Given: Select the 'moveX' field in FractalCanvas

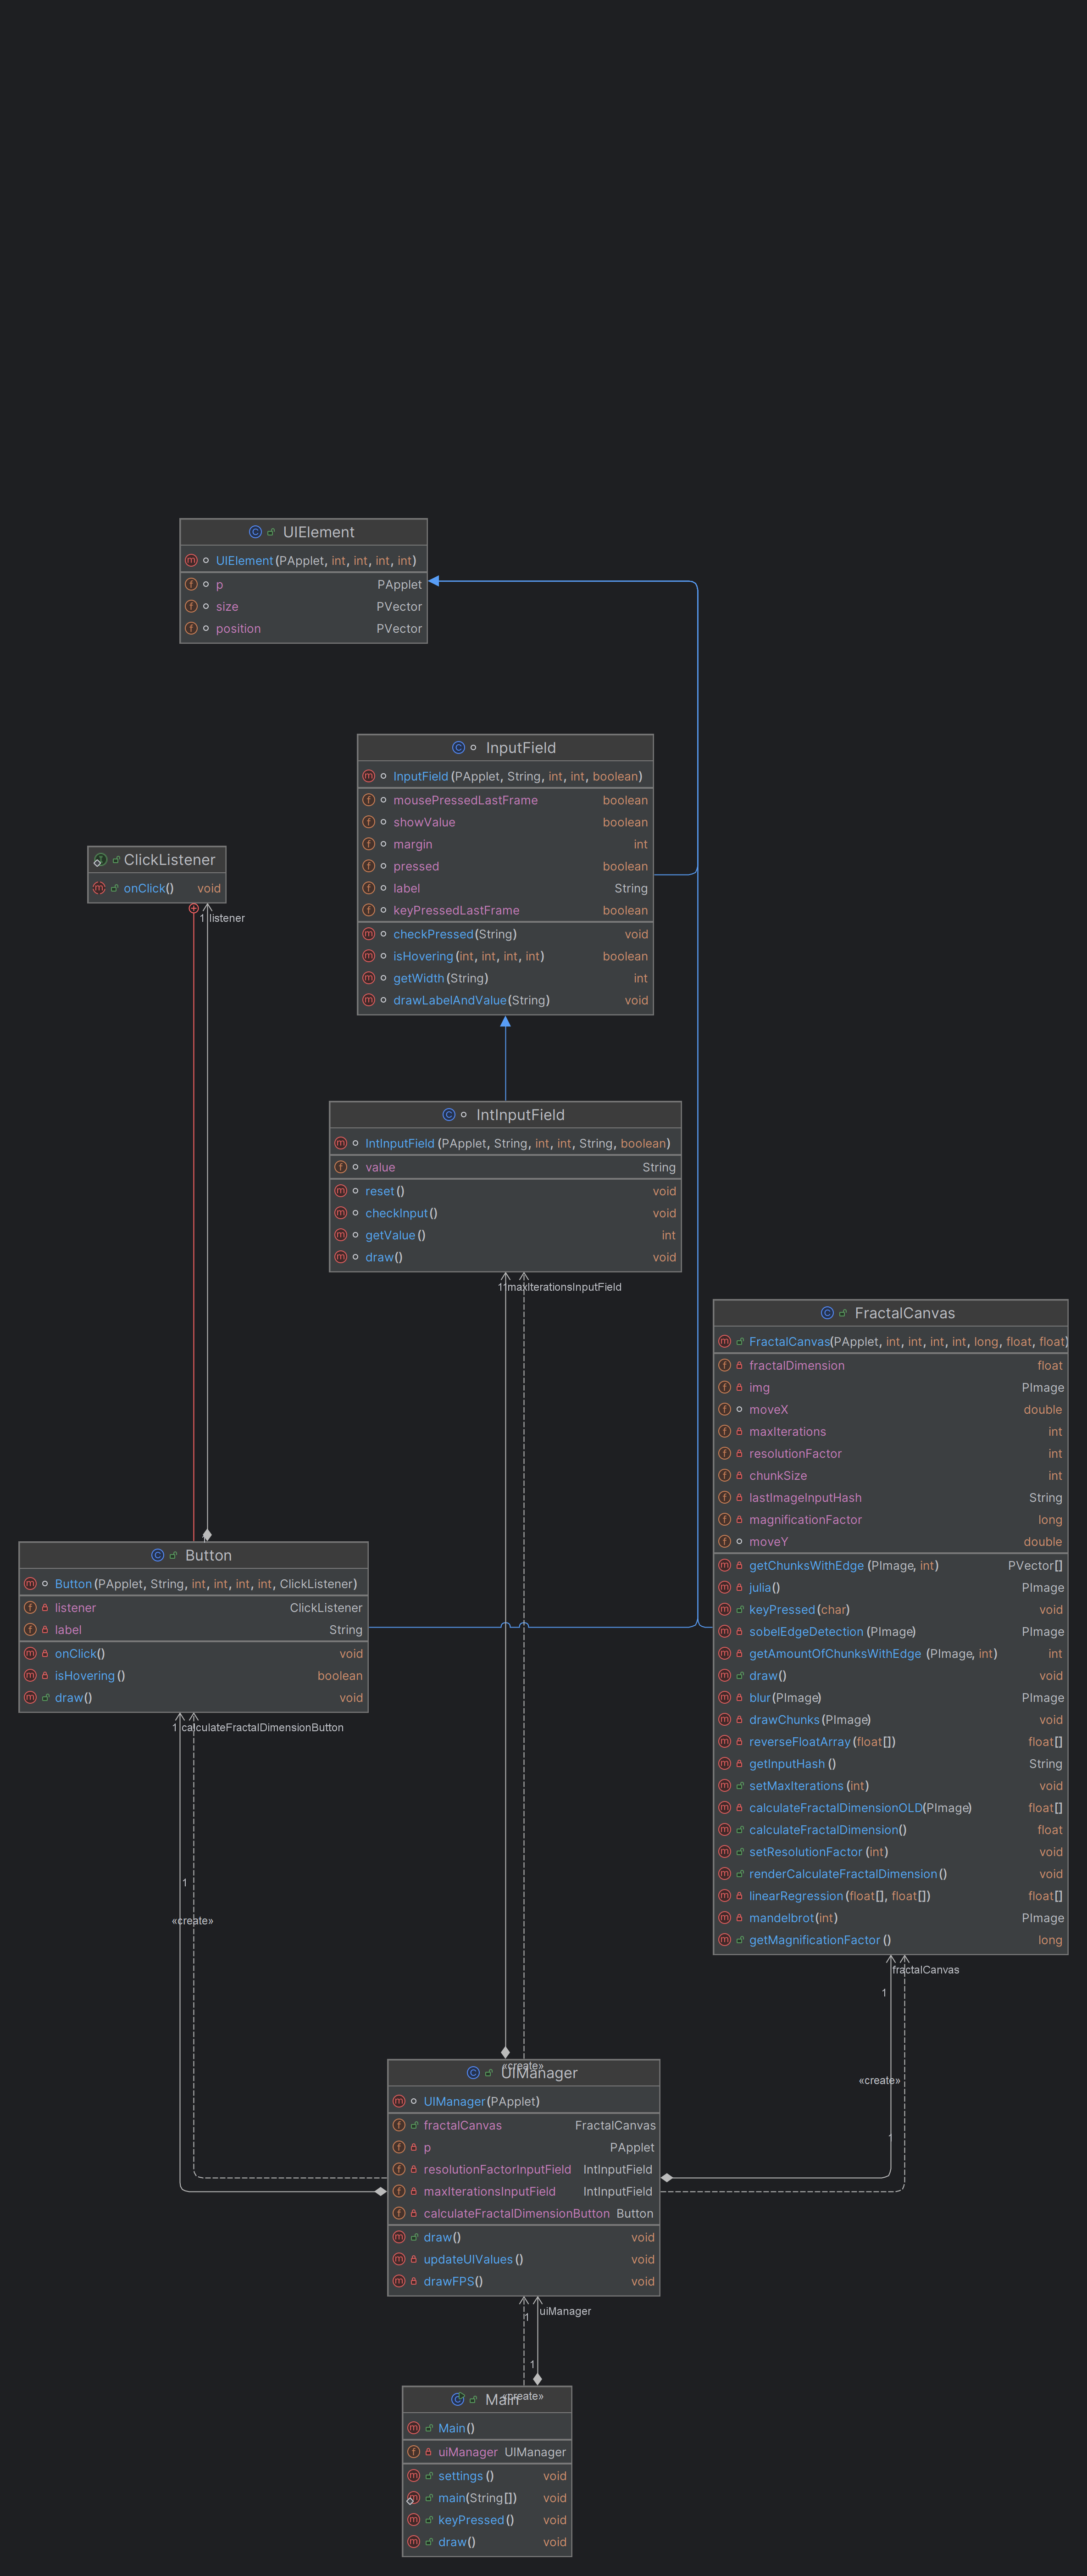Looking at the screenshot, I should click(890, 1409).
